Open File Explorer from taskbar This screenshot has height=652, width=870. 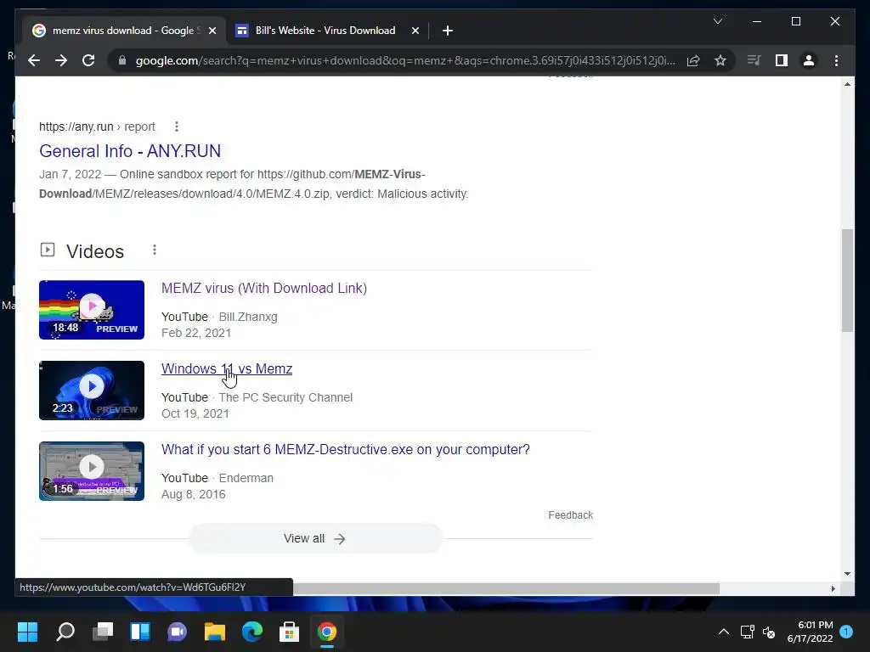click(x=215, y=631)
